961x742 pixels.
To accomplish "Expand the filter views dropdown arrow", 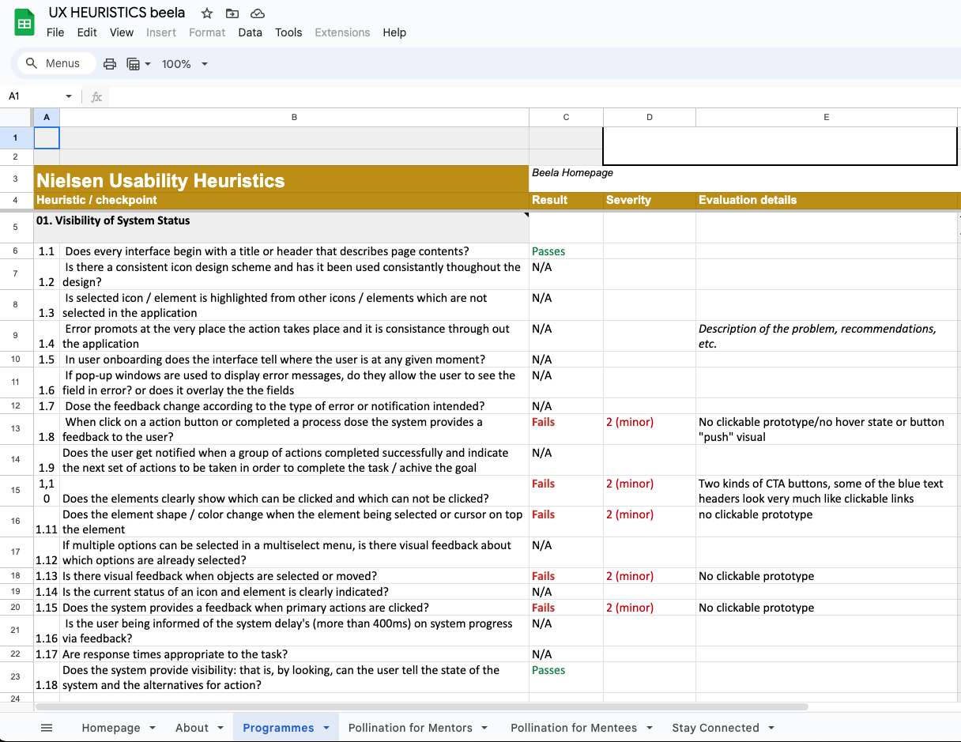I will pos(148,64).
